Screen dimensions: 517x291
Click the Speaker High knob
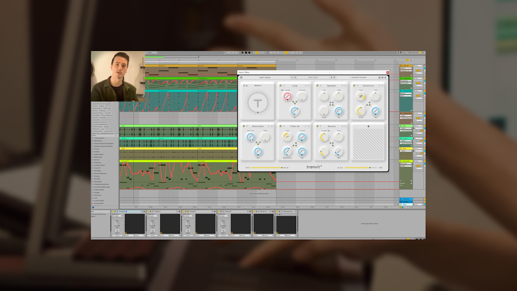(x=339, y=96)
